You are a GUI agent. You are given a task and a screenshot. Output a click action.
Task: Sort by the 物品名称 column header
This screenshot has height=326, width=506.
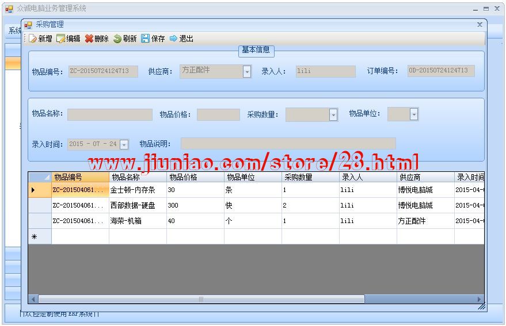[138, 177]
